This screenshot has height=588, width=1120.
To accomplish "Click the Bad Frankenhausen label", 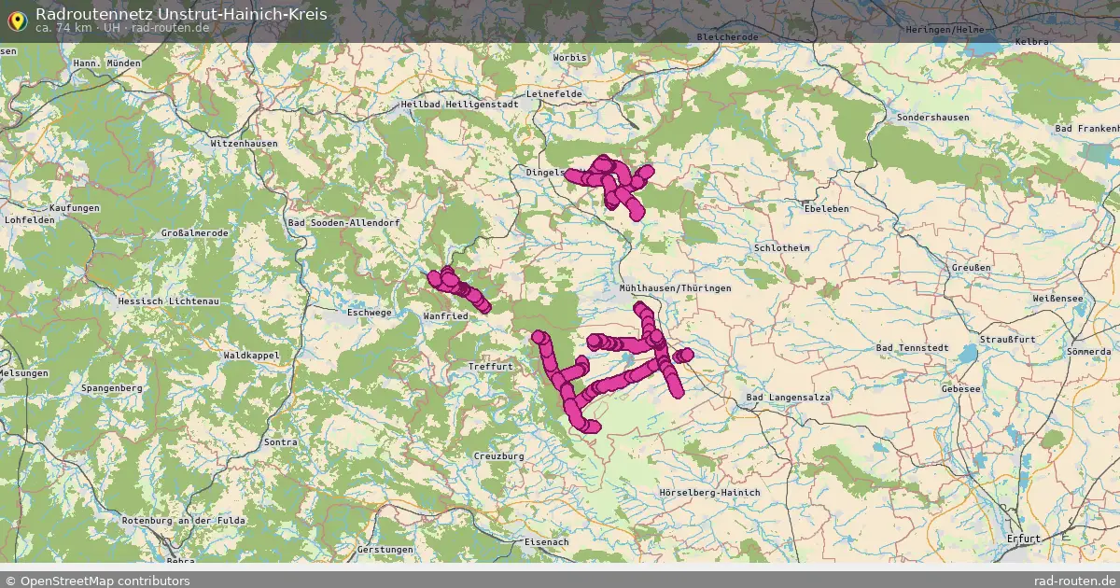I will point(1086,127).
